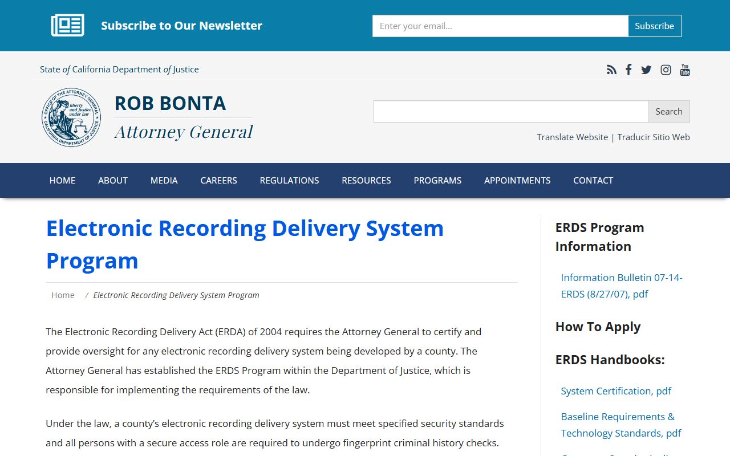Open the ABOUT menu item
The image size is (730, 456).
113,180
